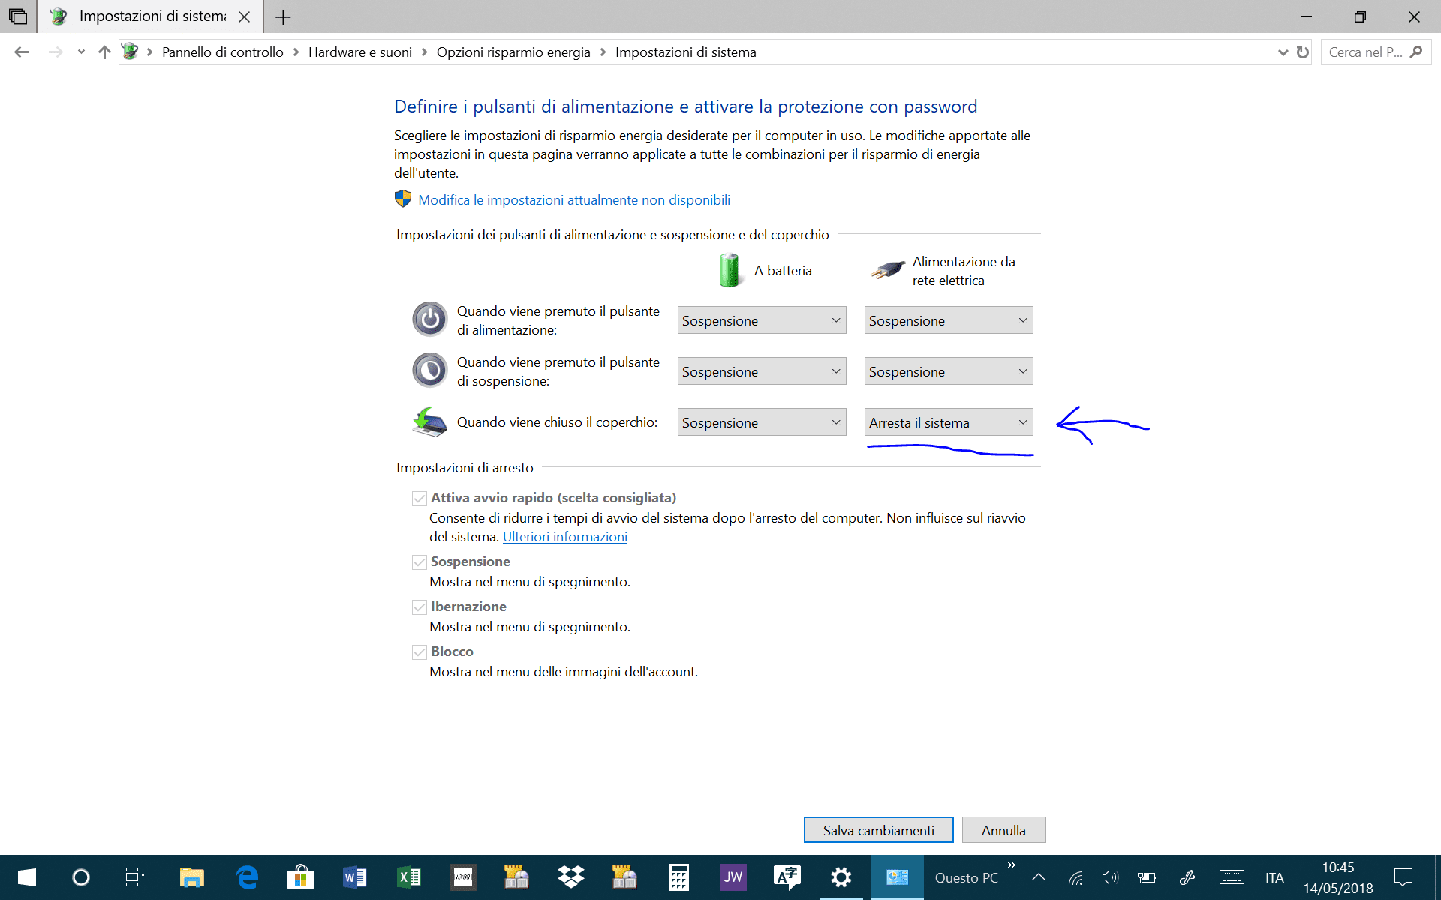Click the refresh icon in address bar
Viewport: 1441px width, 900px height.
1303,52
